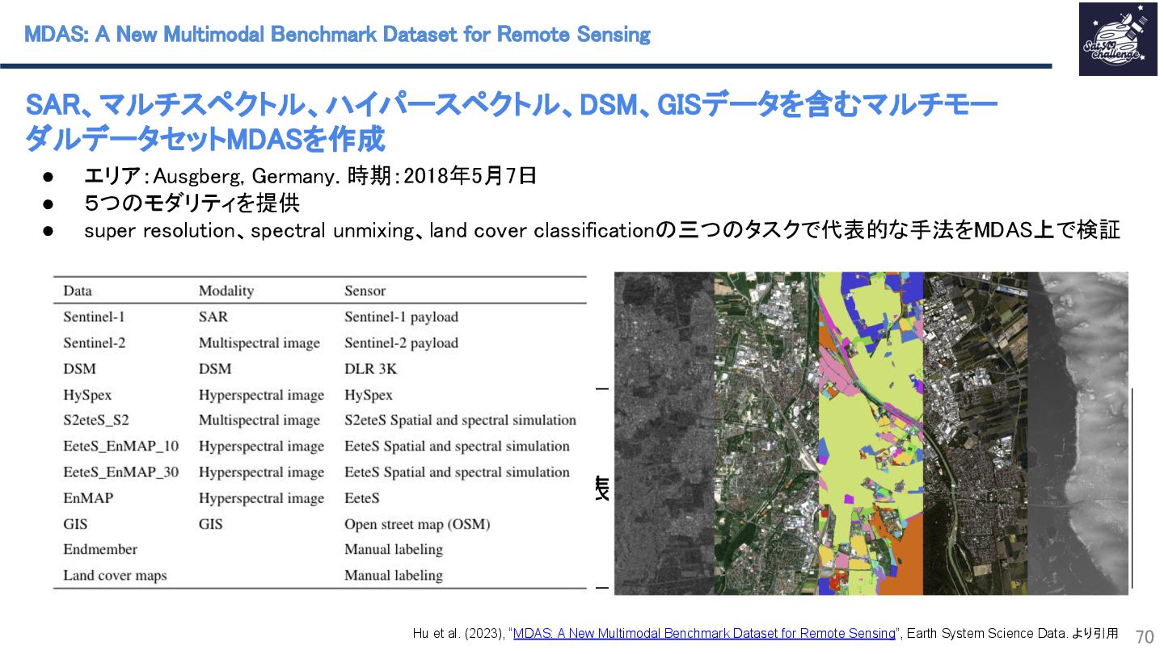
Task: Click the 'EnMAP' data cell
Action: point(88,498)
